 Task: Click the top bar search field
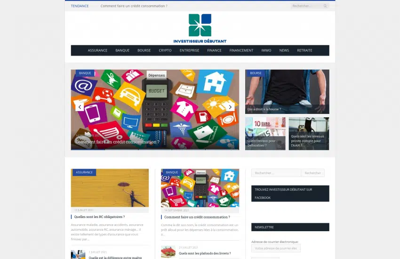[x=307, y=6]
